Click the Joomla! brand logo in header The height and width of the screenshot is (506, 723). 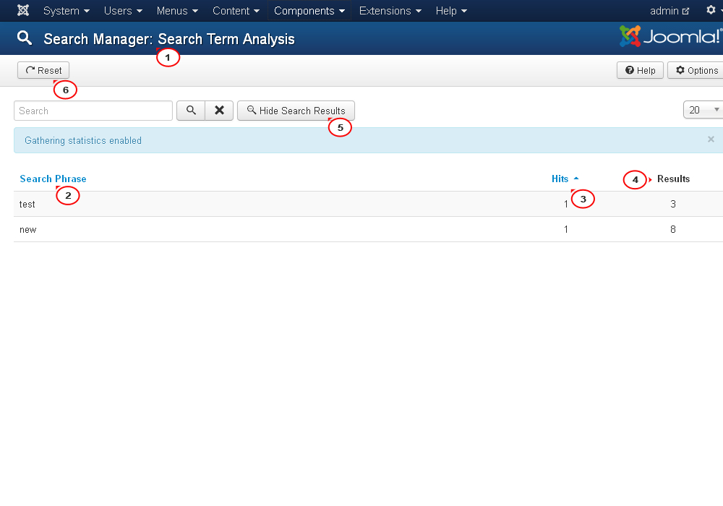pyautogui.click(x=669, y=36)
